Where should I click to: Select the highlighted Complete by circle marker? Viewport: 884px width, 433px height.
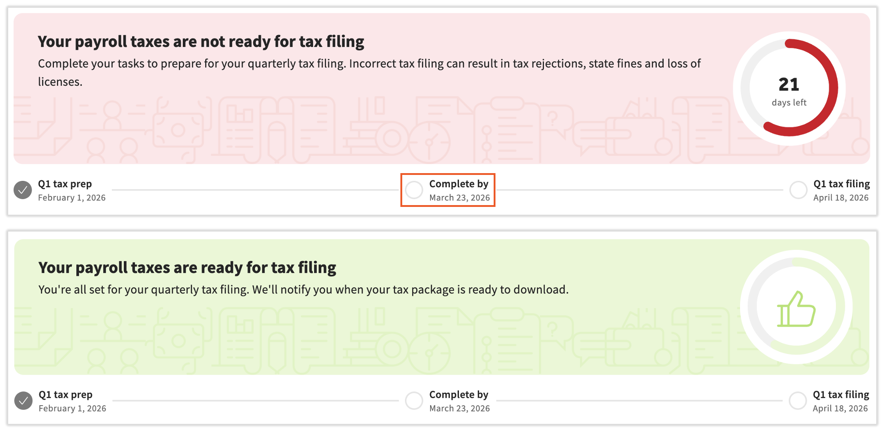(x=414, y=190)
